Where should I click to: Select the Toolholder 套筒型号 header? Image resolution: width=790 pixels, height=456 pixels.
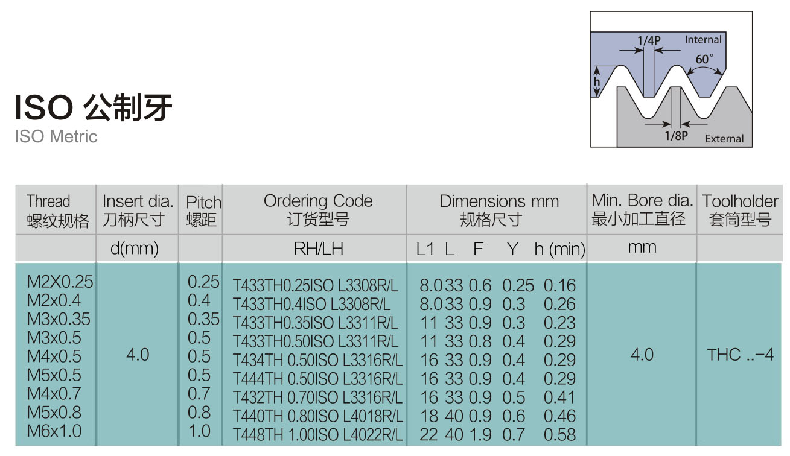(741, 209)
